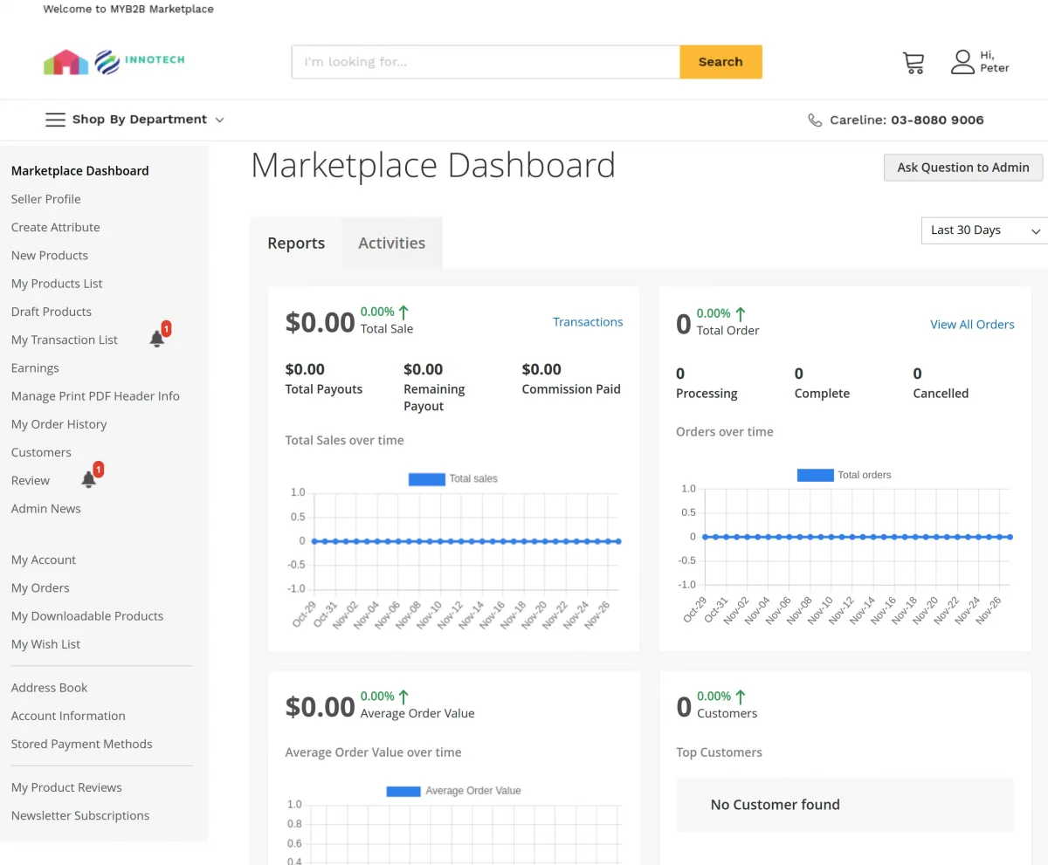1048x865 pixels.
Task: Switch to the Activities tab
Action: pos(391,243)
